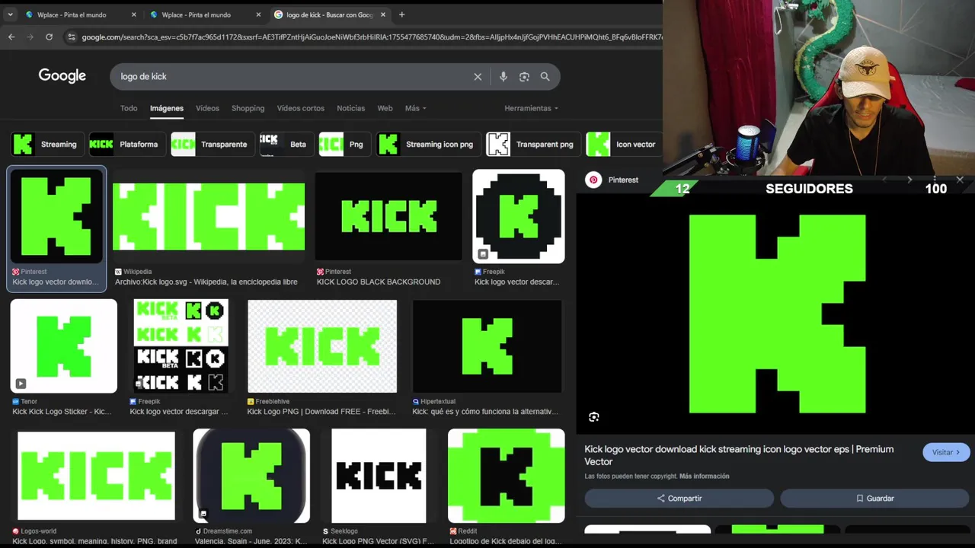Open Google Lens image search icon
This screenshot has width=975, height=548.
(x=524, y=76)
